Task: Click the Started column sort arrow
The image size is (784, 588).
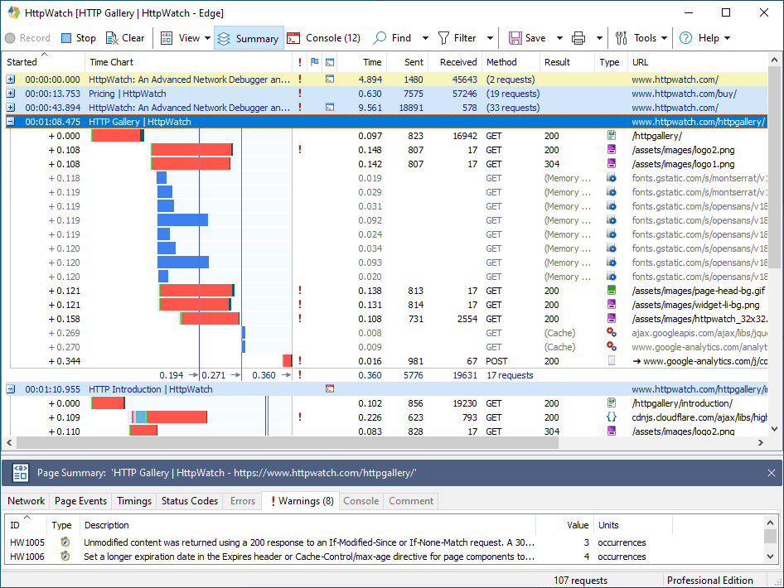Action: [x=45, y=54]
